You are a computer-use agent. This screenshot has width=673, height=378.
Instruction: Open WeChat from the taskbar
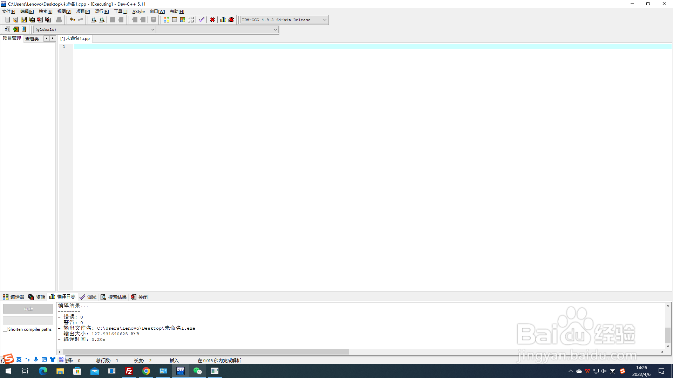[198, 371]
